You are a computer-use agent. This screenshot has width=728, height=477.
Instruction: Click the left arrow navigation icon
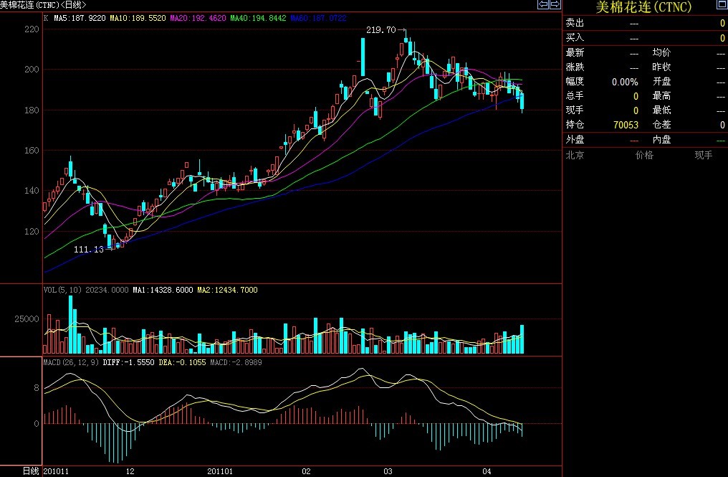tap(542, 4)
